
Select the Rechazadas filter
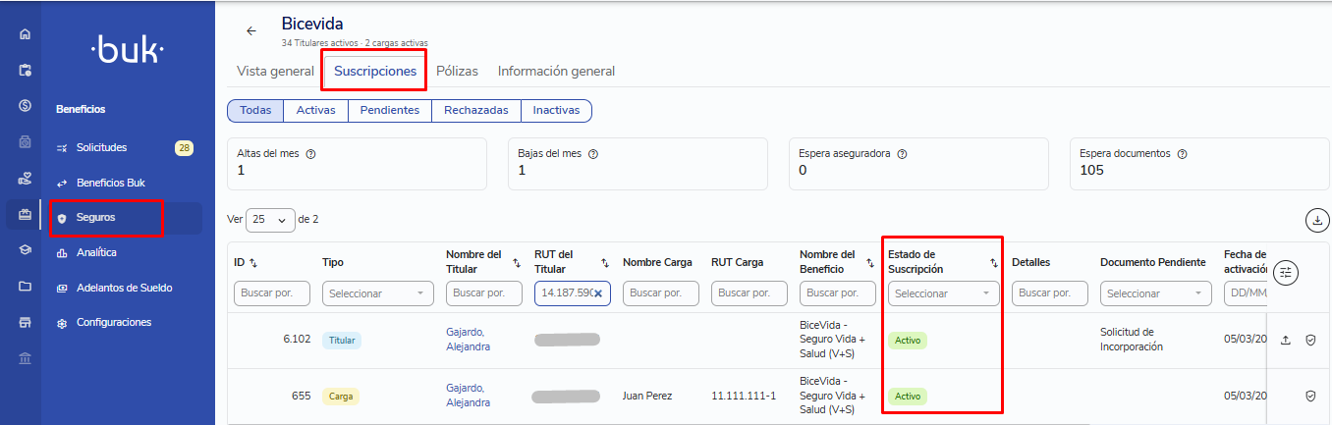[476, 111]
